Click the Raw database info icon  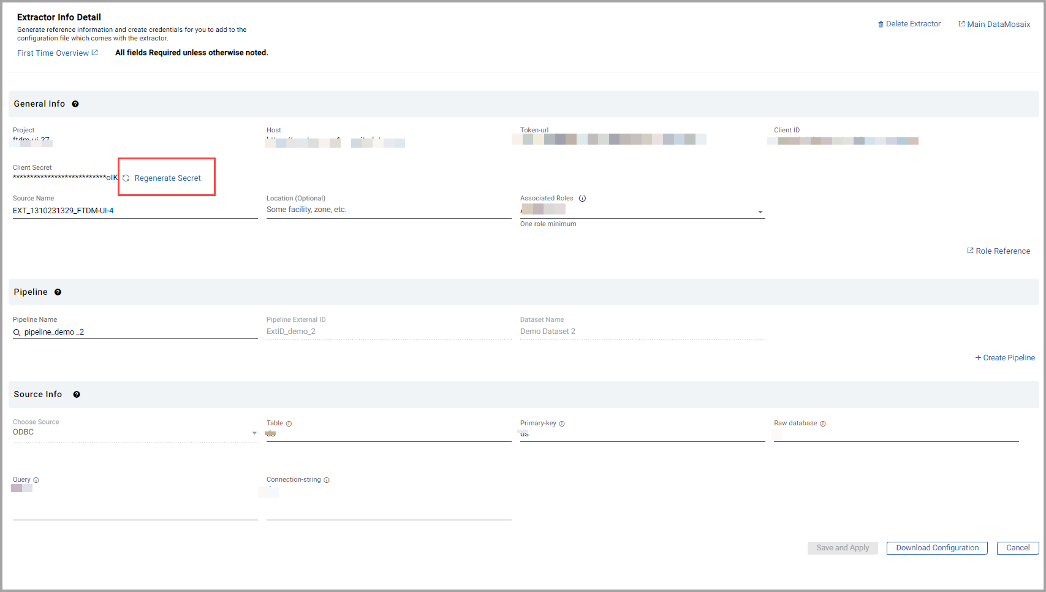pyautogui.click(x=822, y=424)
